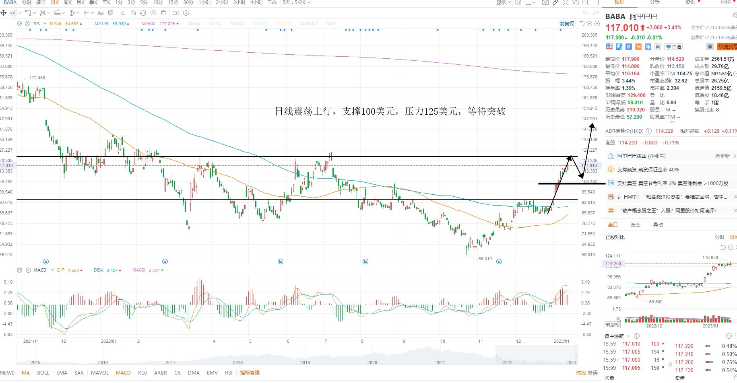Open trend line tool options arrow
The image size is (737, 383).
tap(20, 13)
